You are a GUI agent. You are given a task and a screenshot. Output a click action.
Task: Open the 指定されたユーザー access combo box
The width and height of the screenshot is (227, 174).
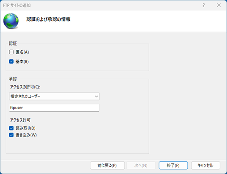[54, 96]
